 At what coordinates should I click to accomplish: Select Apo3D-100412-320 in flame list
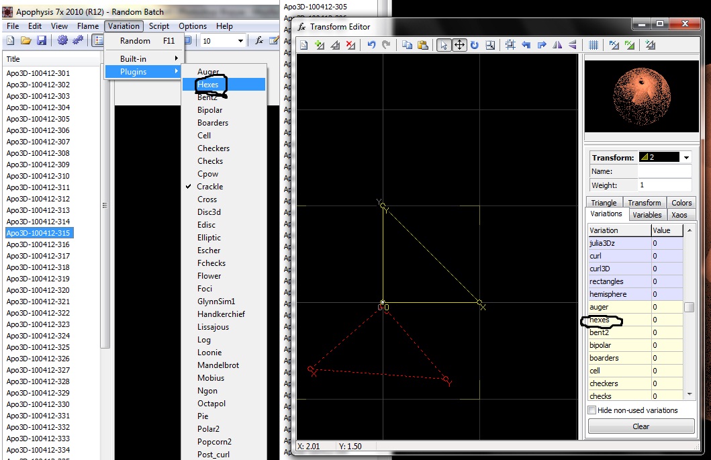click(x=38, y=290)
